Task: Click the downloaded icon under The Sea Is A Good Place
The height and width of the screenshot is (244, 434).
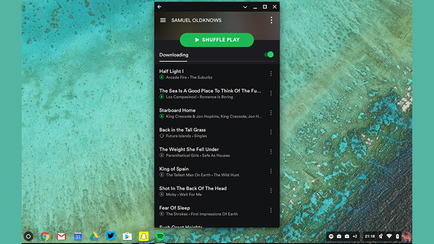Action: 162,97
